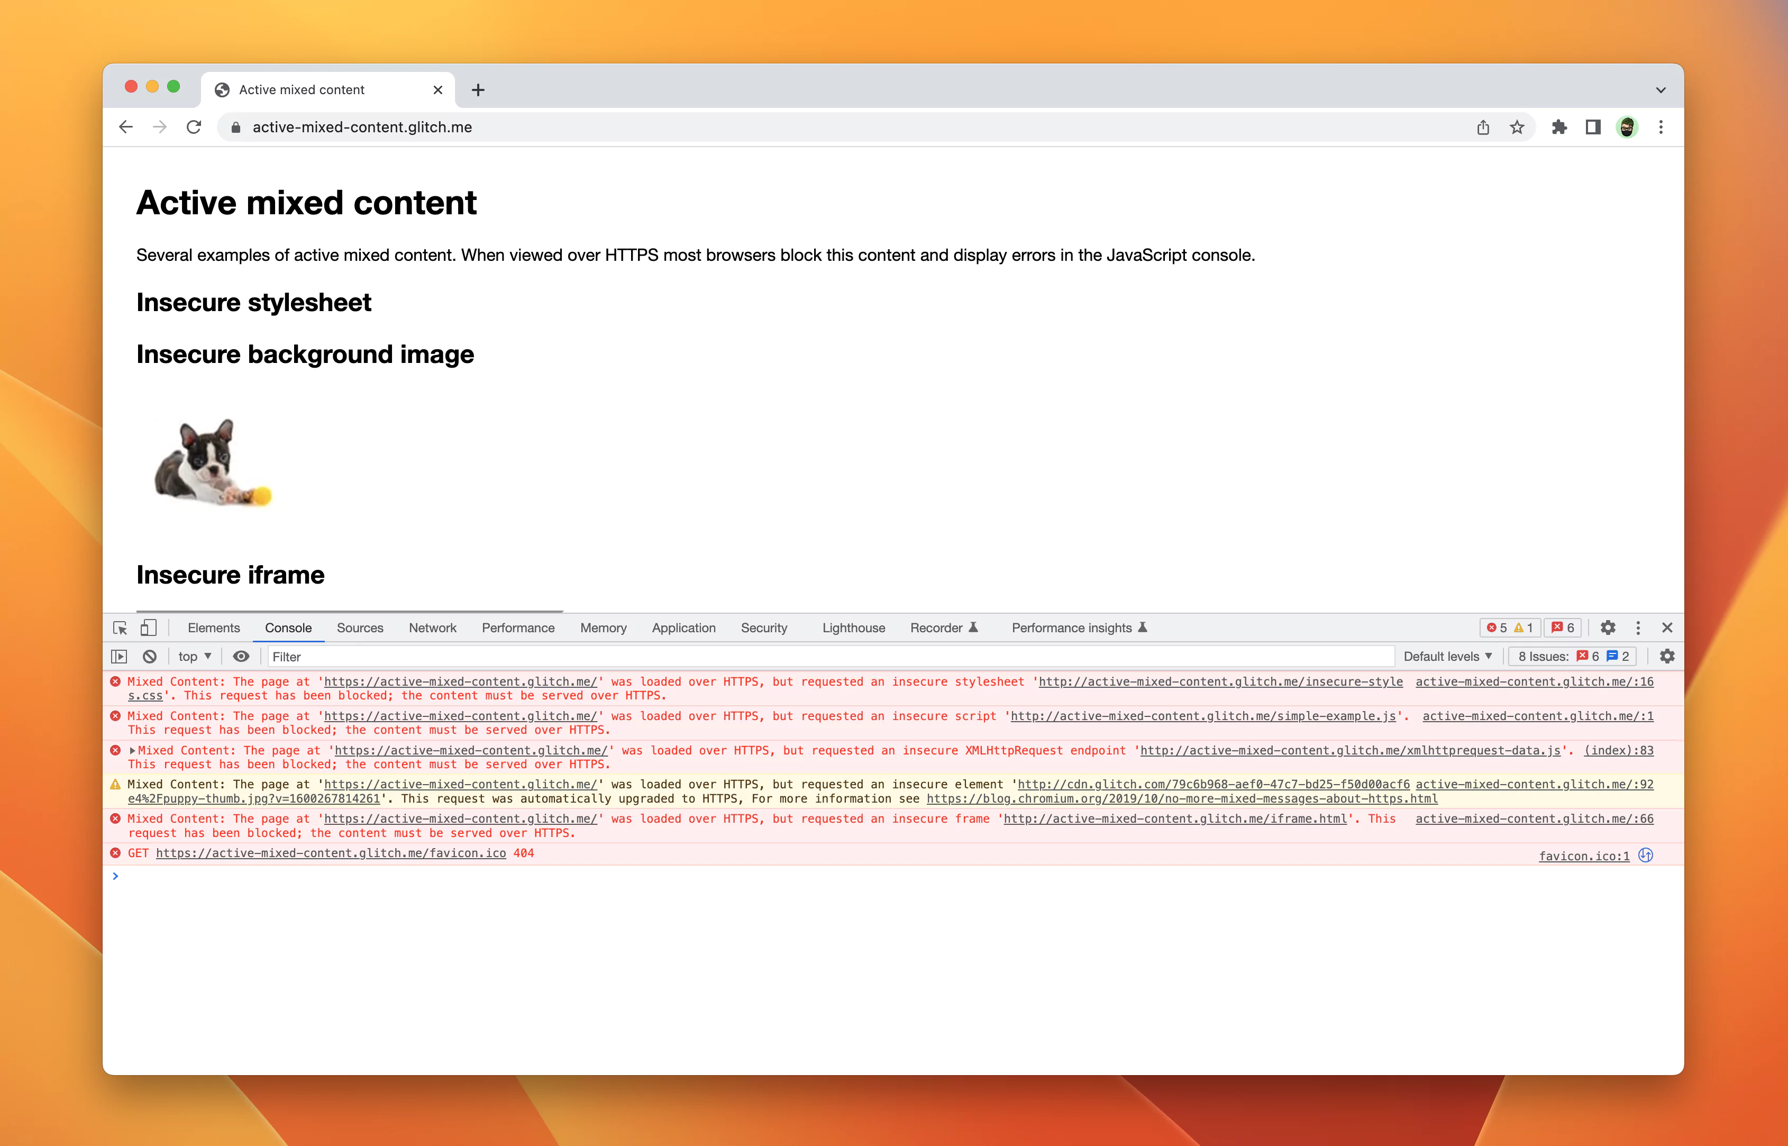Open console settings gear icon

pos(1667,657)
